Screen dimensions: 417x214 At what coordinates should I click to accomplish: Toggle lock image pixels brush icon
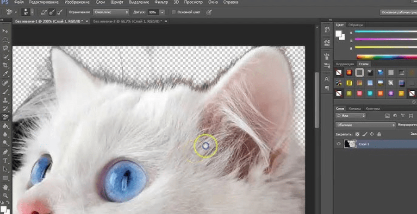pos(365,134)
